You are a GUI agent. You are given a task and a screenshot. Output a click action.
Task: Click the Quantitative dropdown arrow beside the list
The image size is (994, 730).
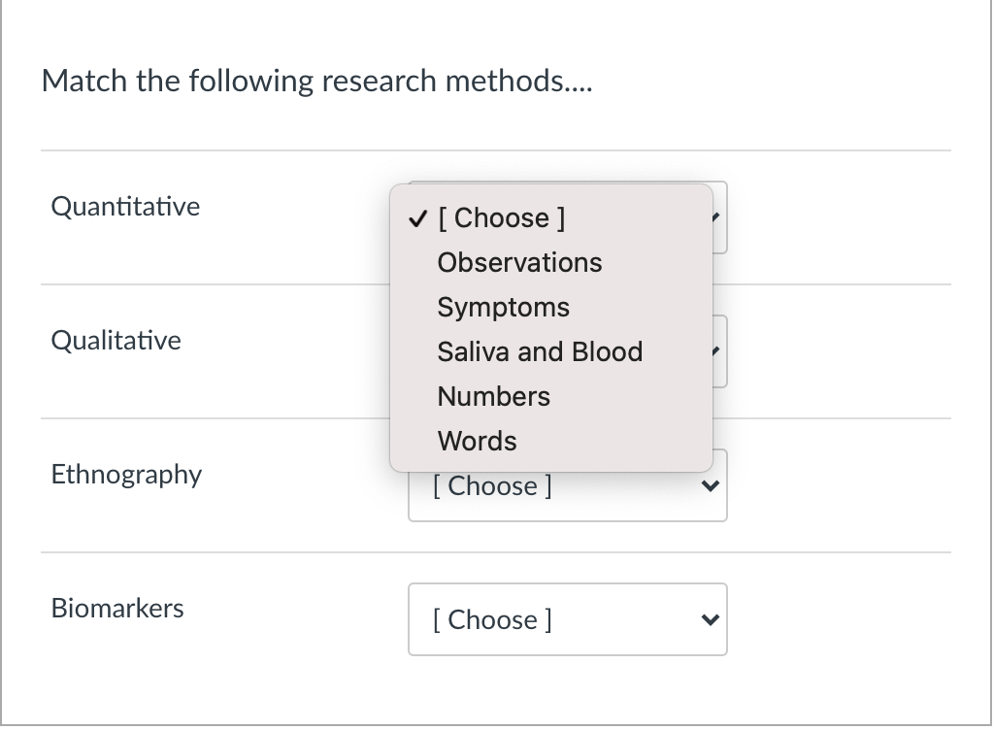click(x=718, y=217)
